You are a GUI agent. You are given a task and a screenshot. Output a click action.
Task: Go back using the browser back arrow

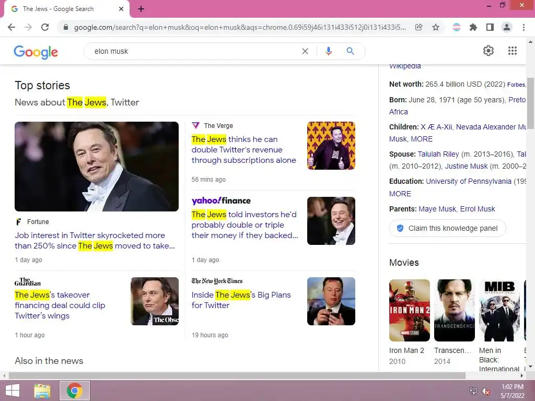click(x=11, y=27)
